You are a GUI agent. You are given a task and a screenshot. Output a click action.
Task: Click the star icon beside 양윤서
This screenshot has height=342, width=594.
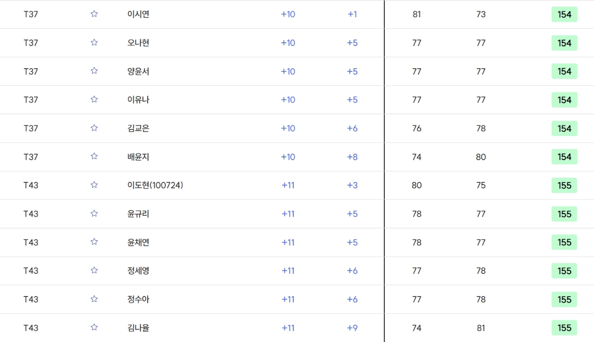click(94, 71)
